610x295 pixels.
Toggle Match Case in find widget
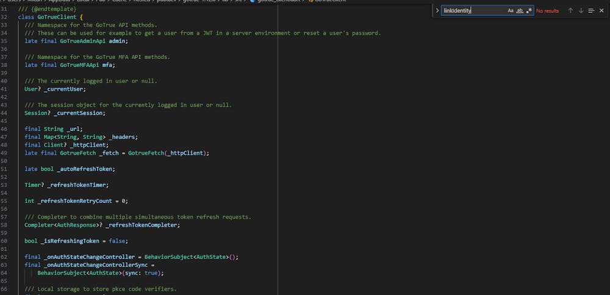tap(511, 11)
